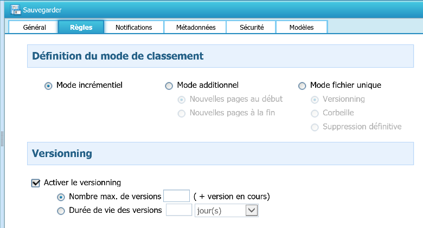Click the version lifetime duration input field
This screenshot has height=228, width=423.
pyautogui.click(x=179, y=210)
